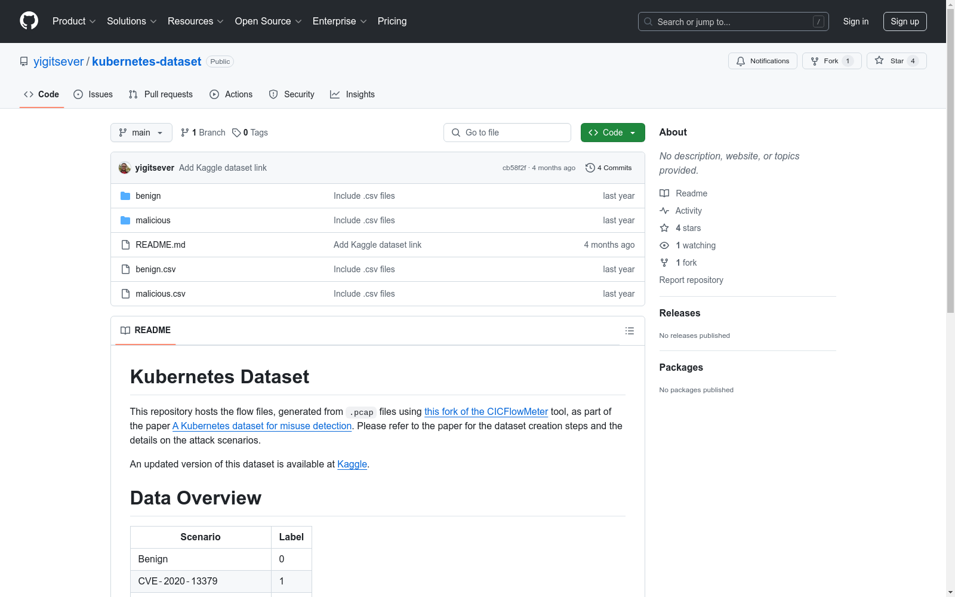Open the README outline list icon
955x597 pixels.
click(x=629, y=331)
